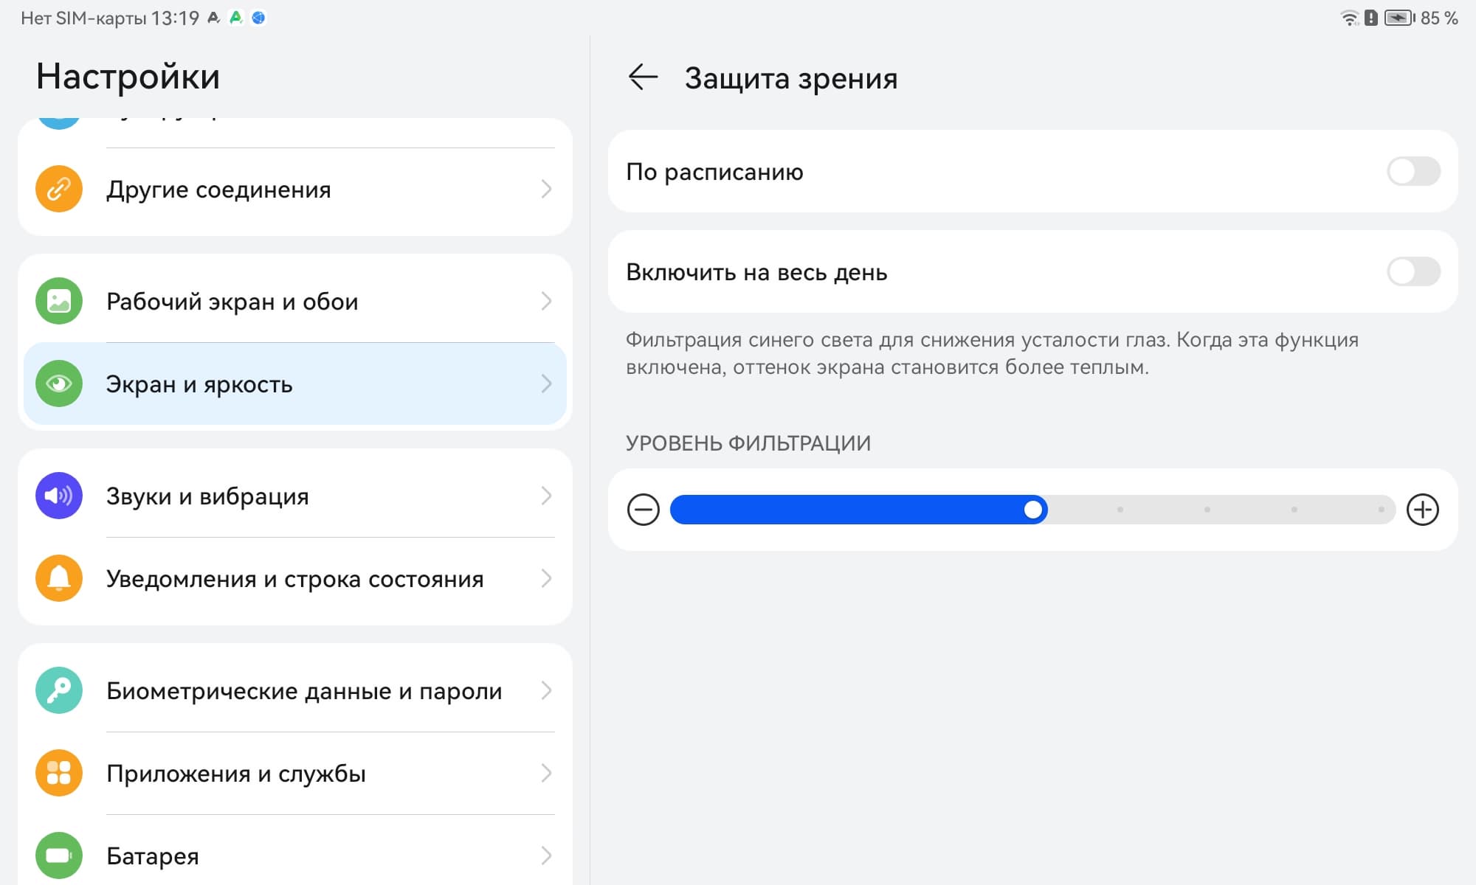1476x885 pixels.
Task: Select Биометрические данные и пароли entry
Action: [304, 691]
